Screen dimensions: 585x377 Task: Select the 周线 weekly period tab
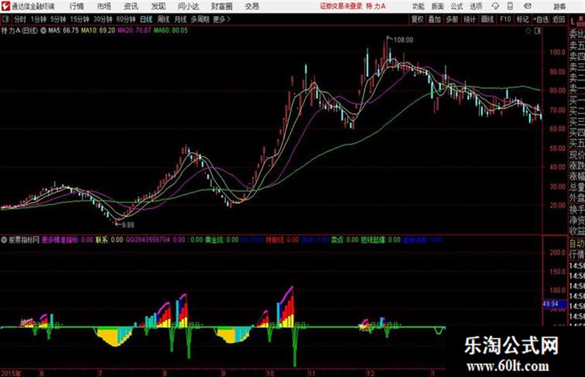[163, 19]
